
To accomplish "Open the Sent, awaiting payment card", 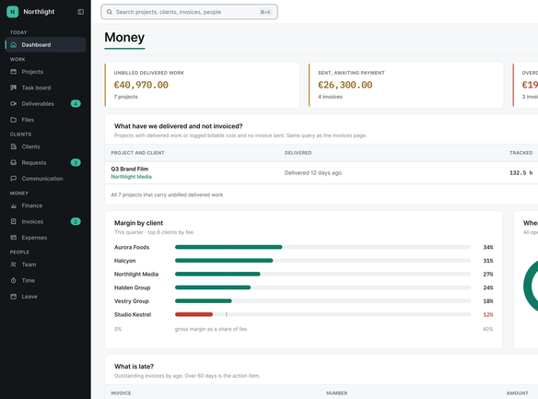I will [406, 85].
